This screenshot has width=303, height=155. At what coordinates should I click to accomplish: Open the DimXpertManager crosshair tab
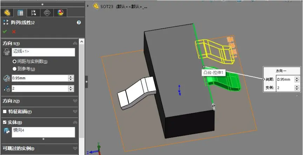(x=47, y=13)
